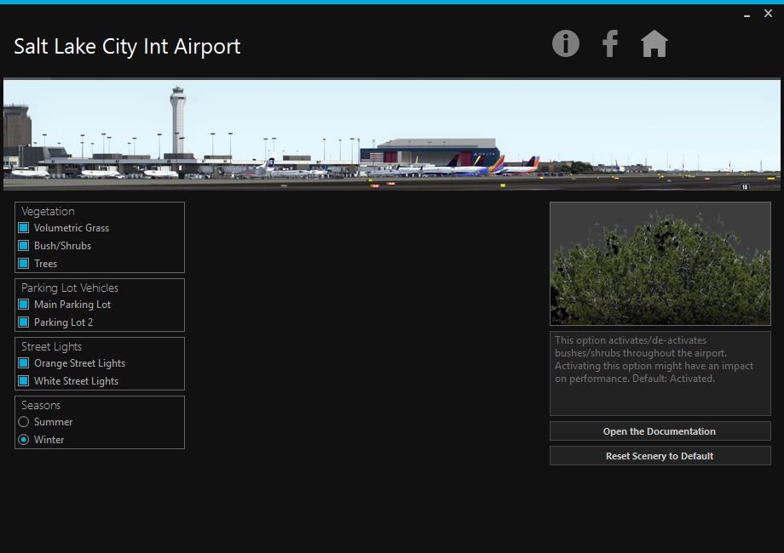
Task: Open the info icon at top
Action: tap(566, 43)
